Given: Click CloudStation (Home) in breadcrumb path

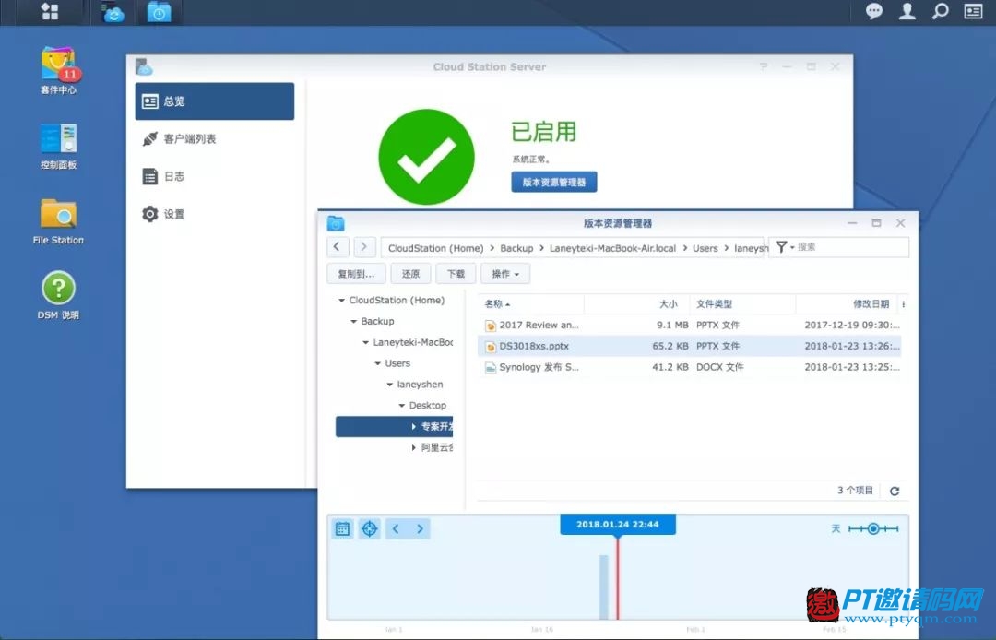Looking at the screenshot, I should pyautogui.click(x=435, y=248).
